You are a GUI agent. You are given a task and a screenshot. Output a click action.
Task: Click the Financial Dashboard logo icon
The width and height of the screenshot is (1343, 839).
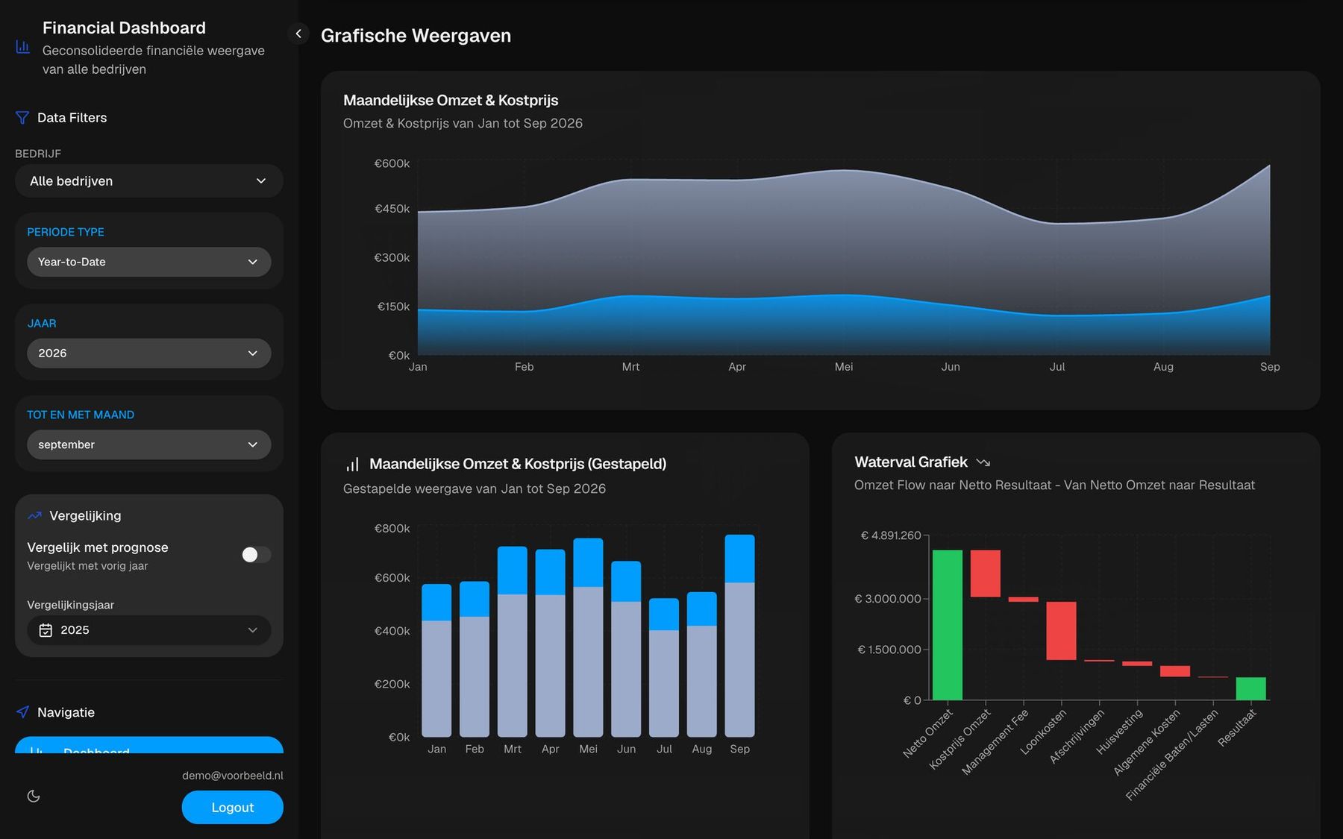23,47
